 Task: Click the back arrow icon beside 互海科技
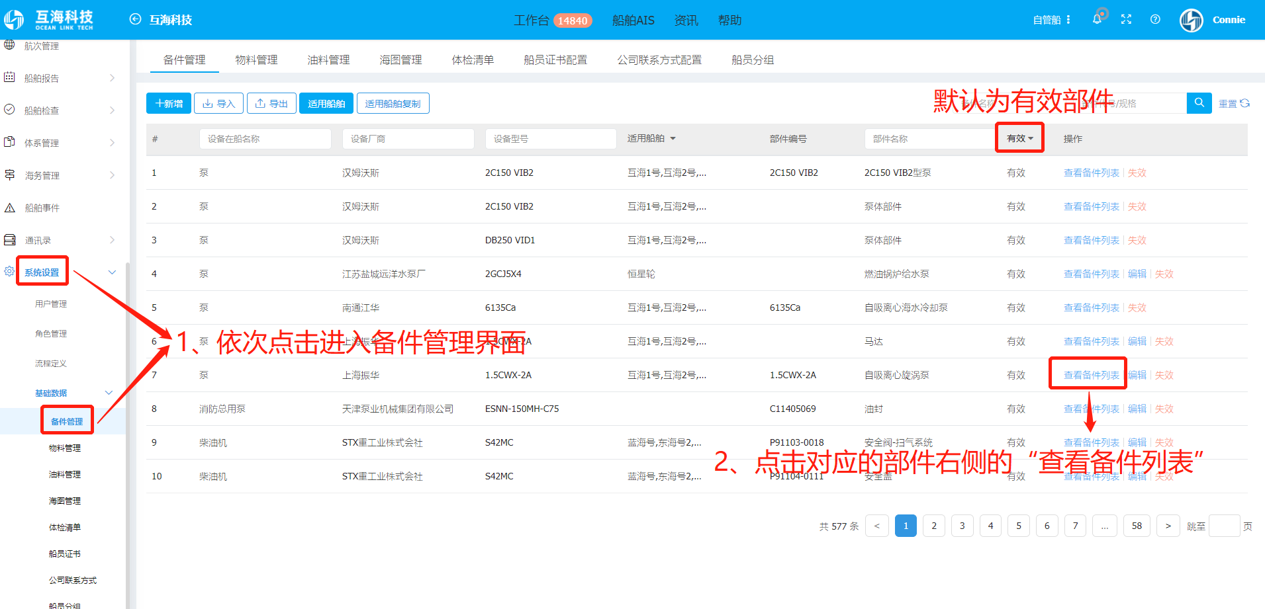(135, 19)
